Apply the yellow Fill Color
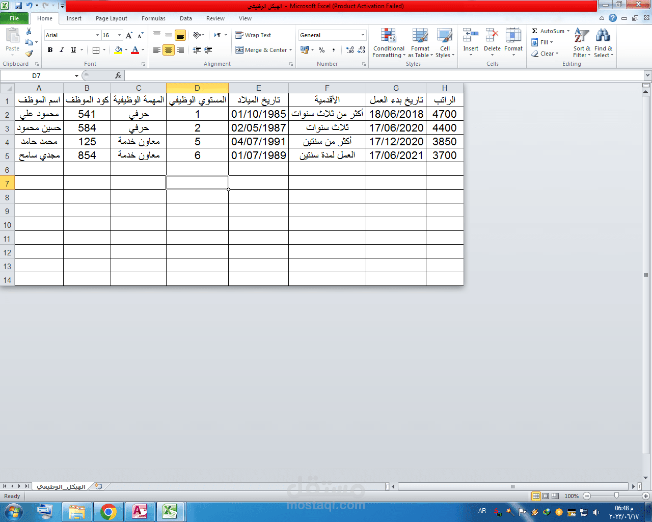This screenshot has width=652, height=522. [118, 50]
